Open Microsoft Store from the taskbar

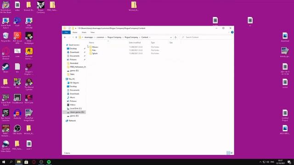pos(26,162)
